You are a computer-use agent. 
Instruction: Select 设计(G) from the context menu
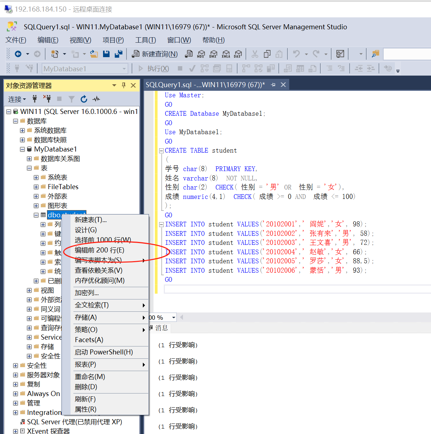85,230
